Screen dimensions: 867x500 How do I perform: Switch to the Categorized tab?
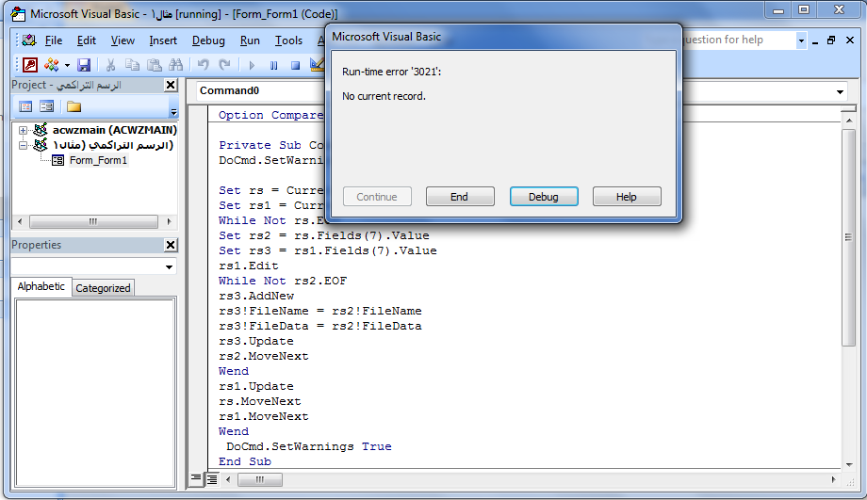pyautogui.click(x=103, y=288)
